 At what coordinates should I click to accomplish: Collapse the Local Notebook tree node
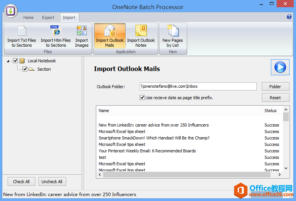(8, 61)
